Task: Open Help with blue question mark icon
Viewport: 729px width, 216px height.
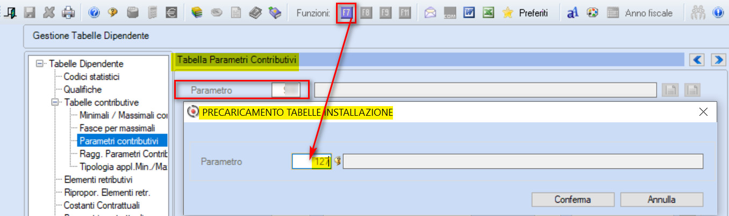Action: coord(94,12)
